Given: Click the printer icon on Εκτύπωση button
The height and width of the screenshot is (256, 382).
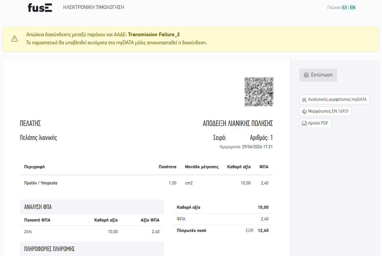Looking at the screenshot, I should [306, 75].
